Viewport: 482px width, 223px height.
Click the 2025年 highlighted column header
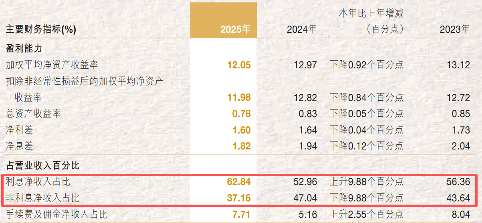235,29
